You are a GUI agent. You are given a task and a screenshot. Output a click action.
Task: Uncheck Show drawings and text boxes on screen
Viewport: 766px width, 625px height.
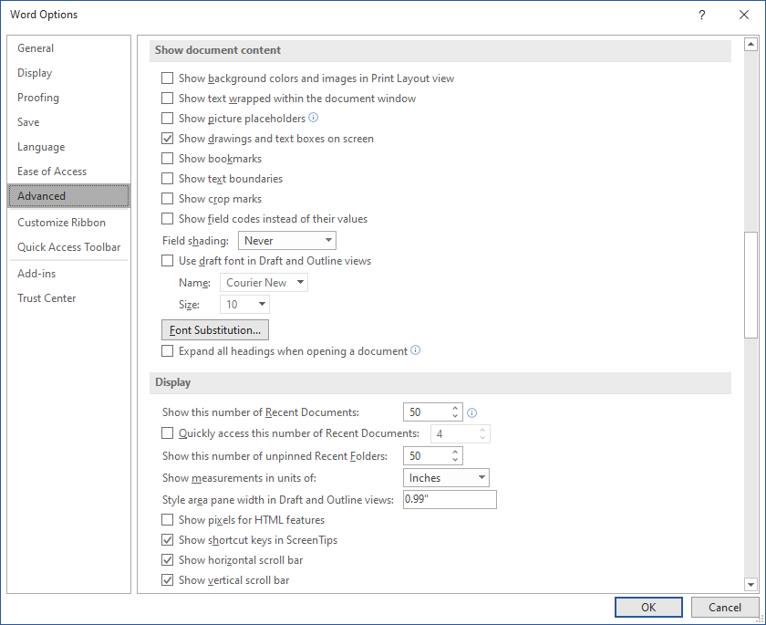pyautogui.click(x=168, y=139)
